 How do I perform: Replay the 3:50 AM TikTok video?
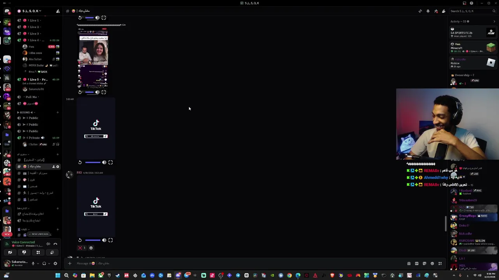(x=80, y=162)
